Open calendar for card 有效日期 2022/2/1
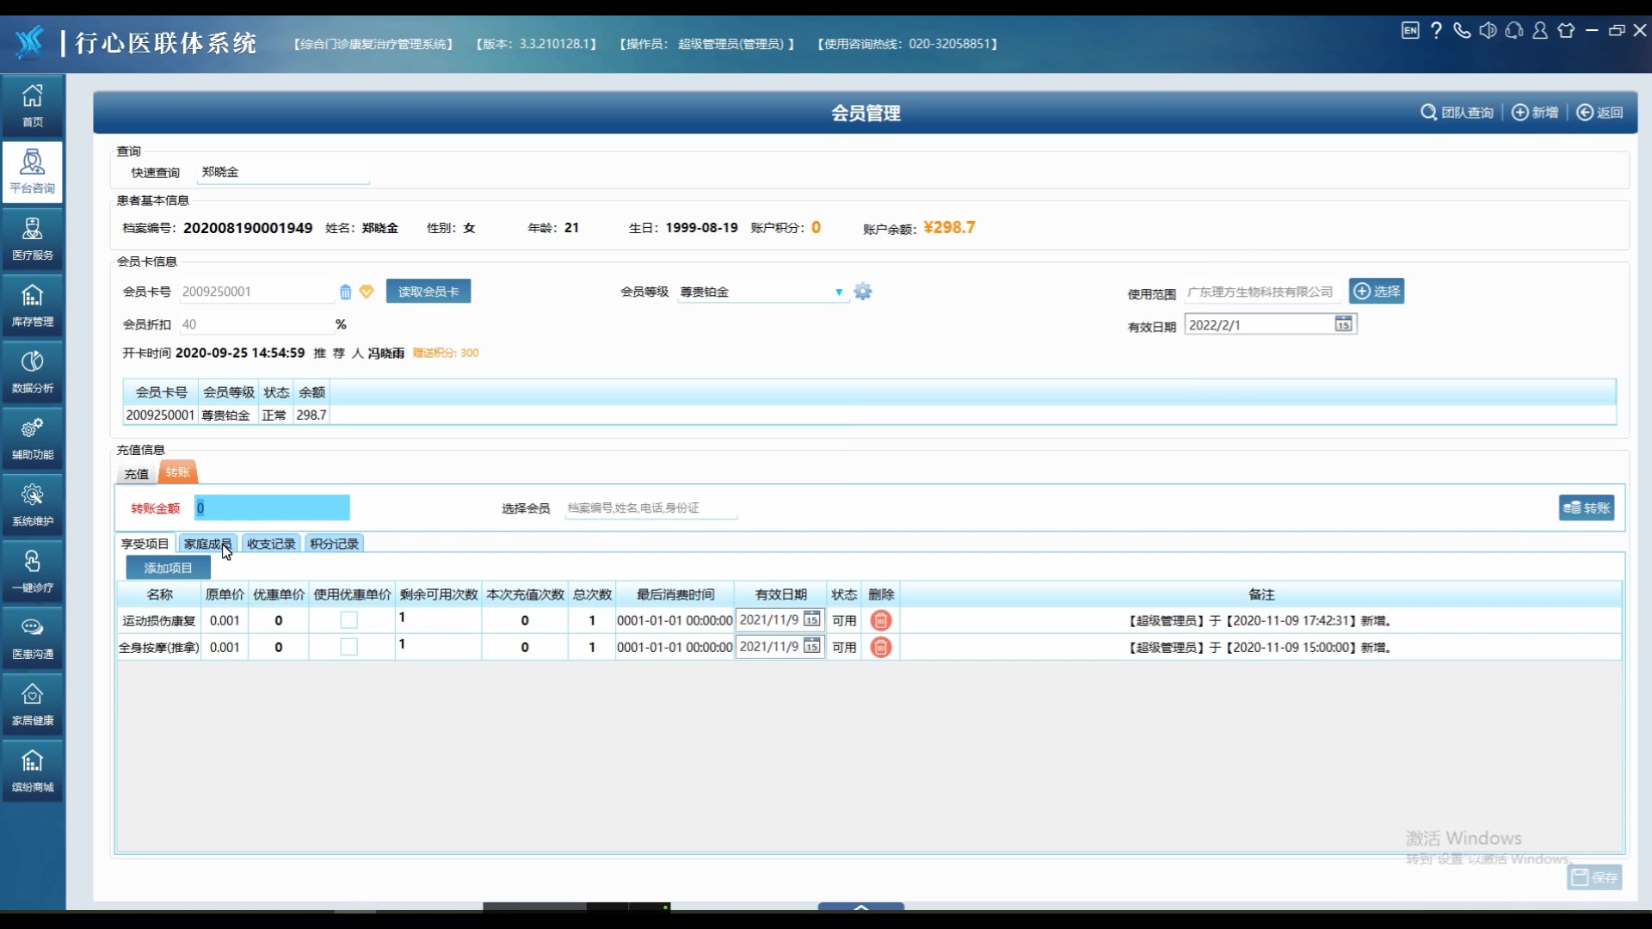Viewport: 1652px width, 929px height. click(1343, 323)
